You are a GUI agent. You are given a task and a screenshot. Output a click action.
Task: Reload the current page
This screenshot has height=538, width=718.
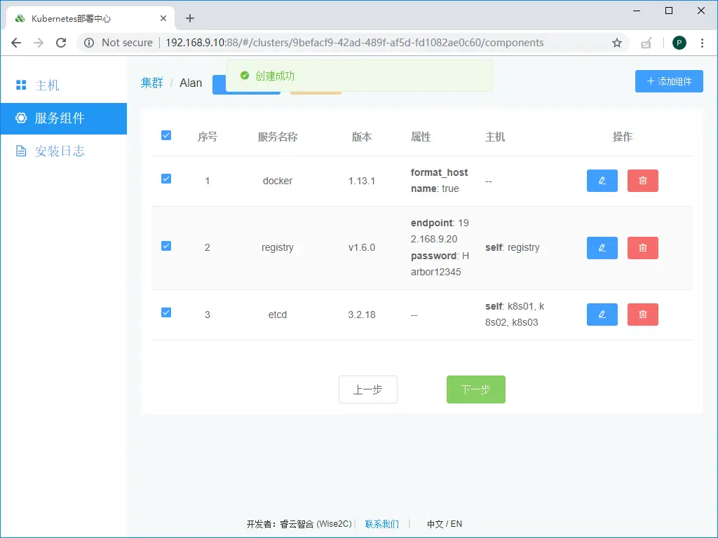coord(61,43)
